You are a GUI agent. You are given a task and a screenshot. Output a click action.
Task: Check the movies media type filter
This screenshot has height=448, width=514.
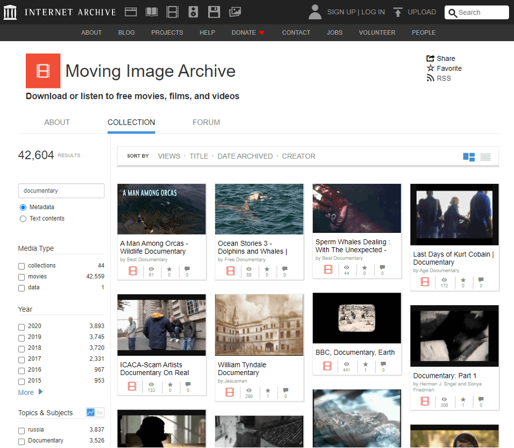tap(21, 277)
